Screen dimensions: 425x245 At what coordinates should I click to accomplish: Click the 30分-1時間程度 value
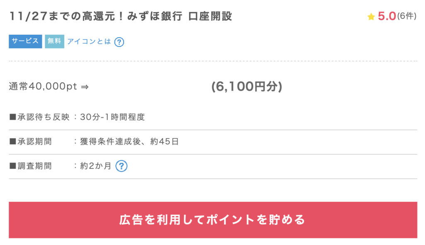[x=112, y=117]
